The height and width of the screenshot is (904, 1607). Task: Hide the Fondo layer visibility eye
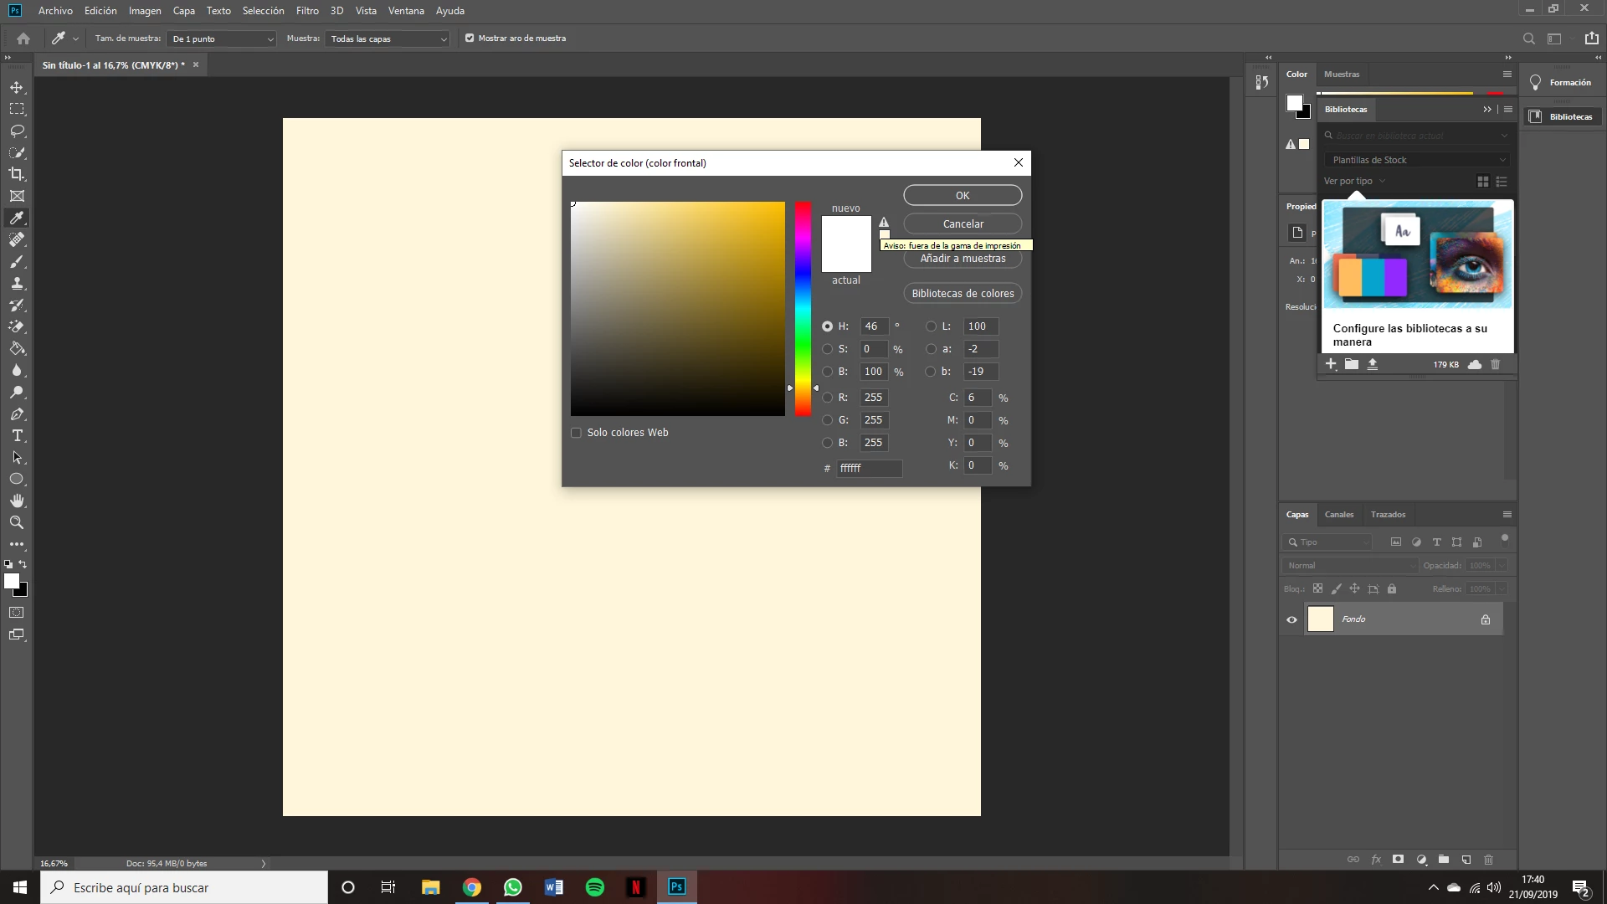coord(1291,620)
